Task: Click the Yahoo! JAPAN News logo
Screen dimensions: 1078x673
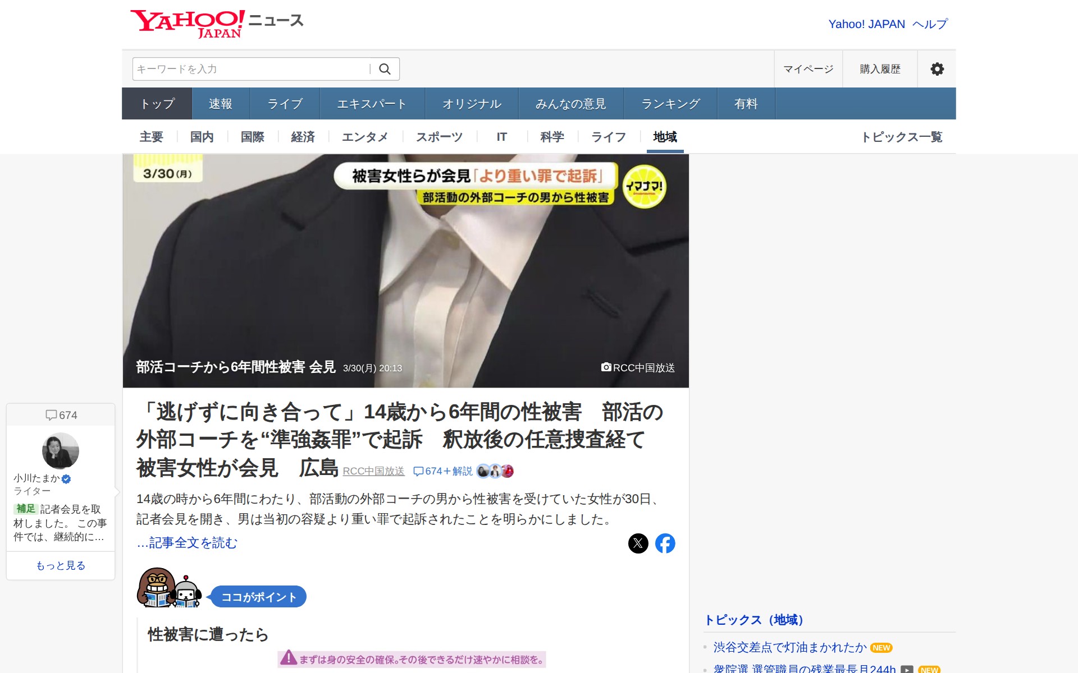Action: tap(217, 24)
